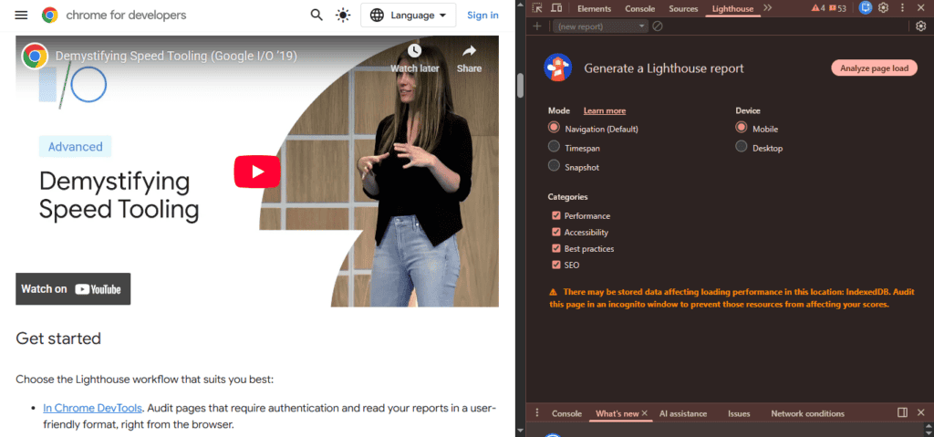The image size is (934, 437).
Task: Choose the Desktop device radio button
Action: pos(741,147)
